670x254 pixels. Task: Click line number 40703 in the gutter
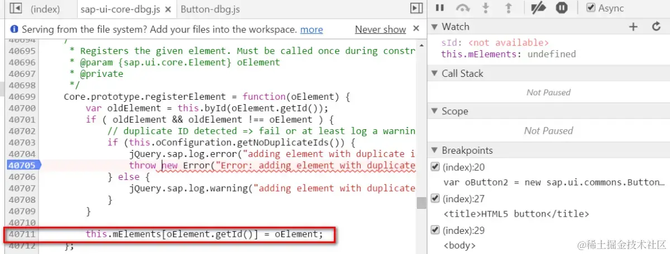[22, 143]
